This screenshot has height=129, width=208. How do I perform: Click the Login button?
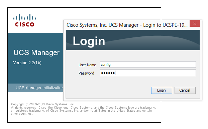point(162,90)
